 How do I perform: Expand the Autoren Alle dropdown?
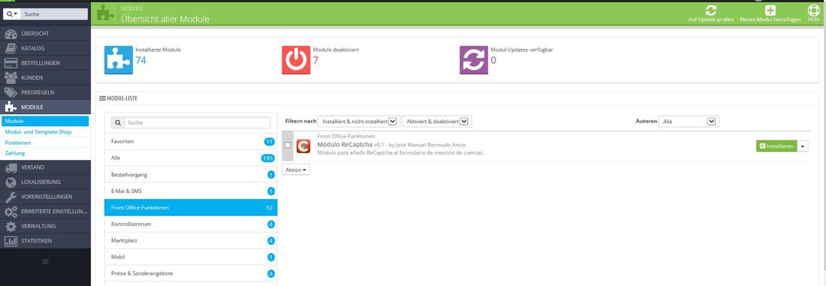click(x=689, y=121)
